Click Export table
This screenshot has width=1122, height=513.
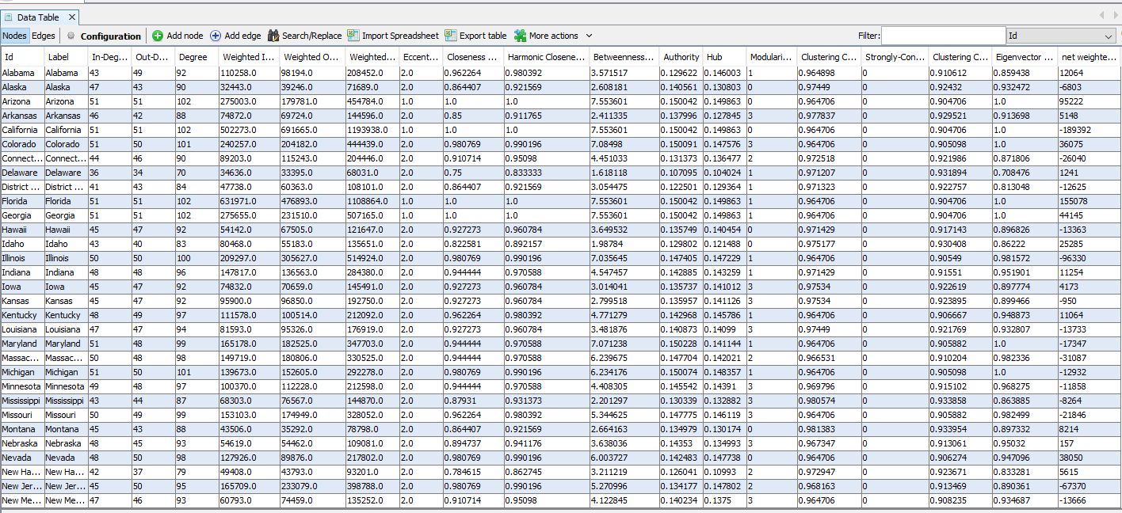click(x=475, y=36)
